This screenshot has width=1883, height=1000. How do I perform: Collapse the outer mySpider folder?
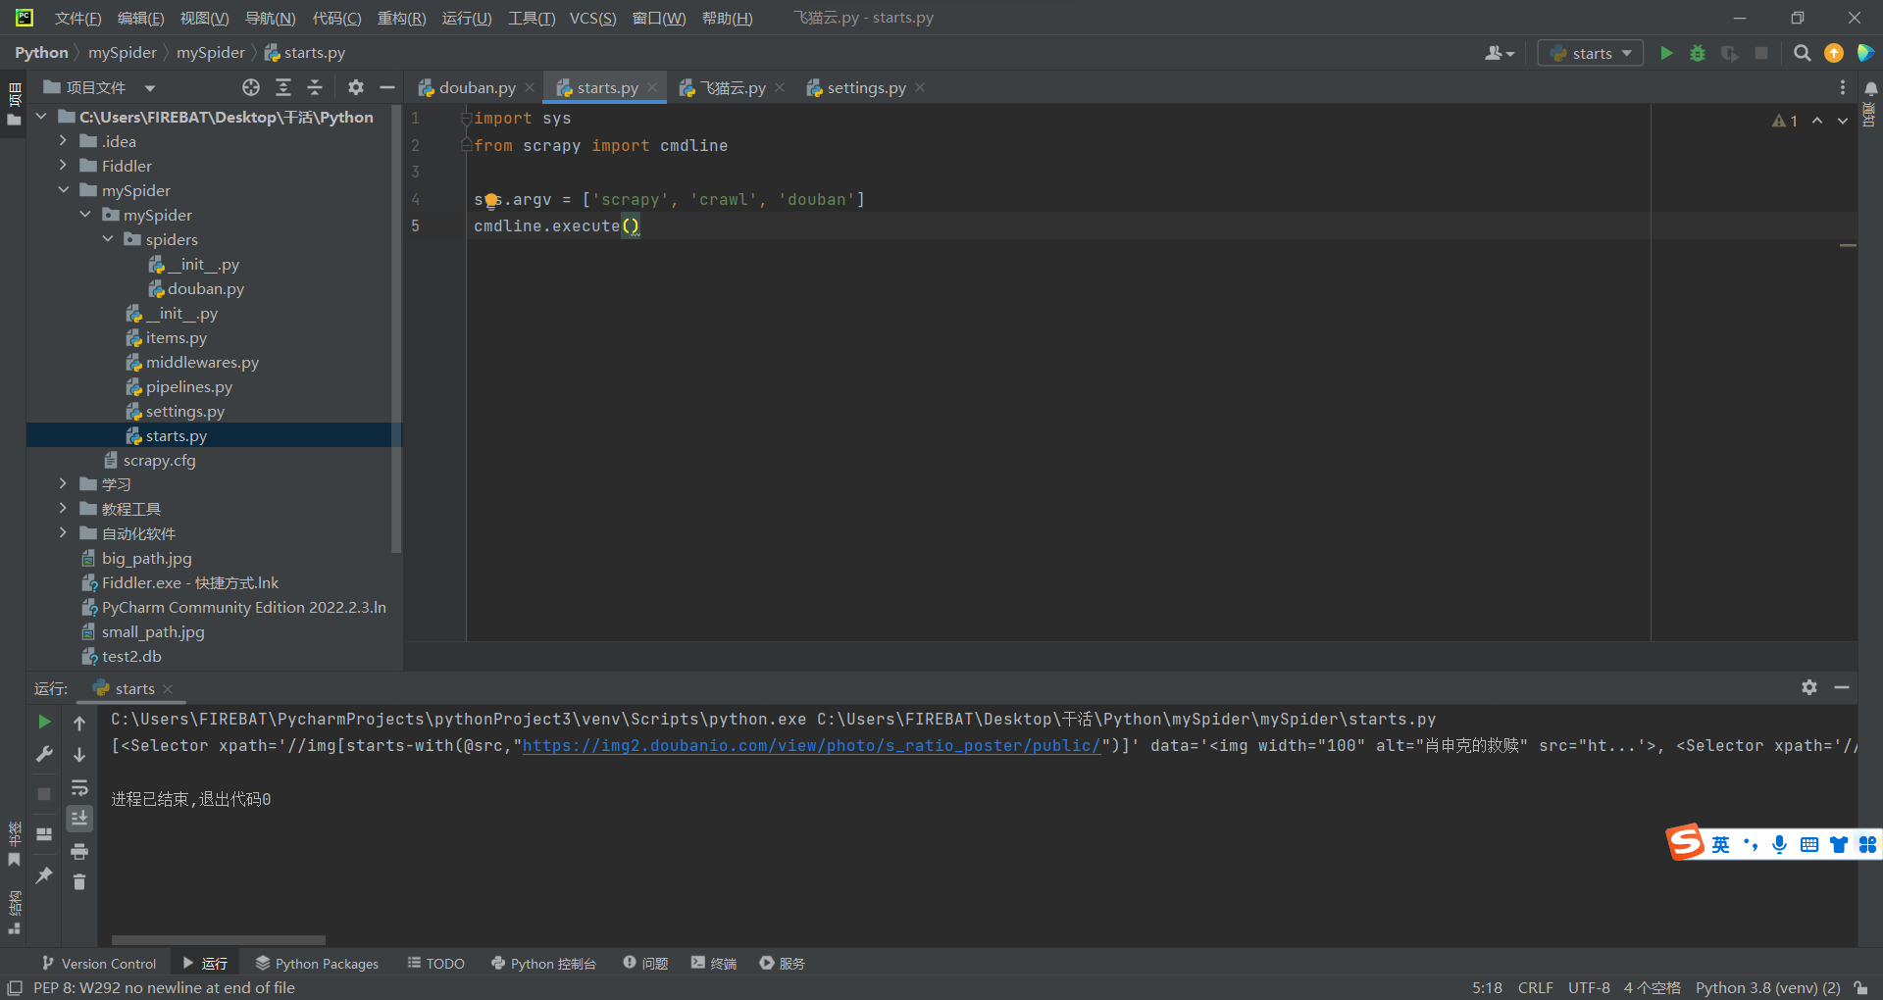[x=63, y=190]
